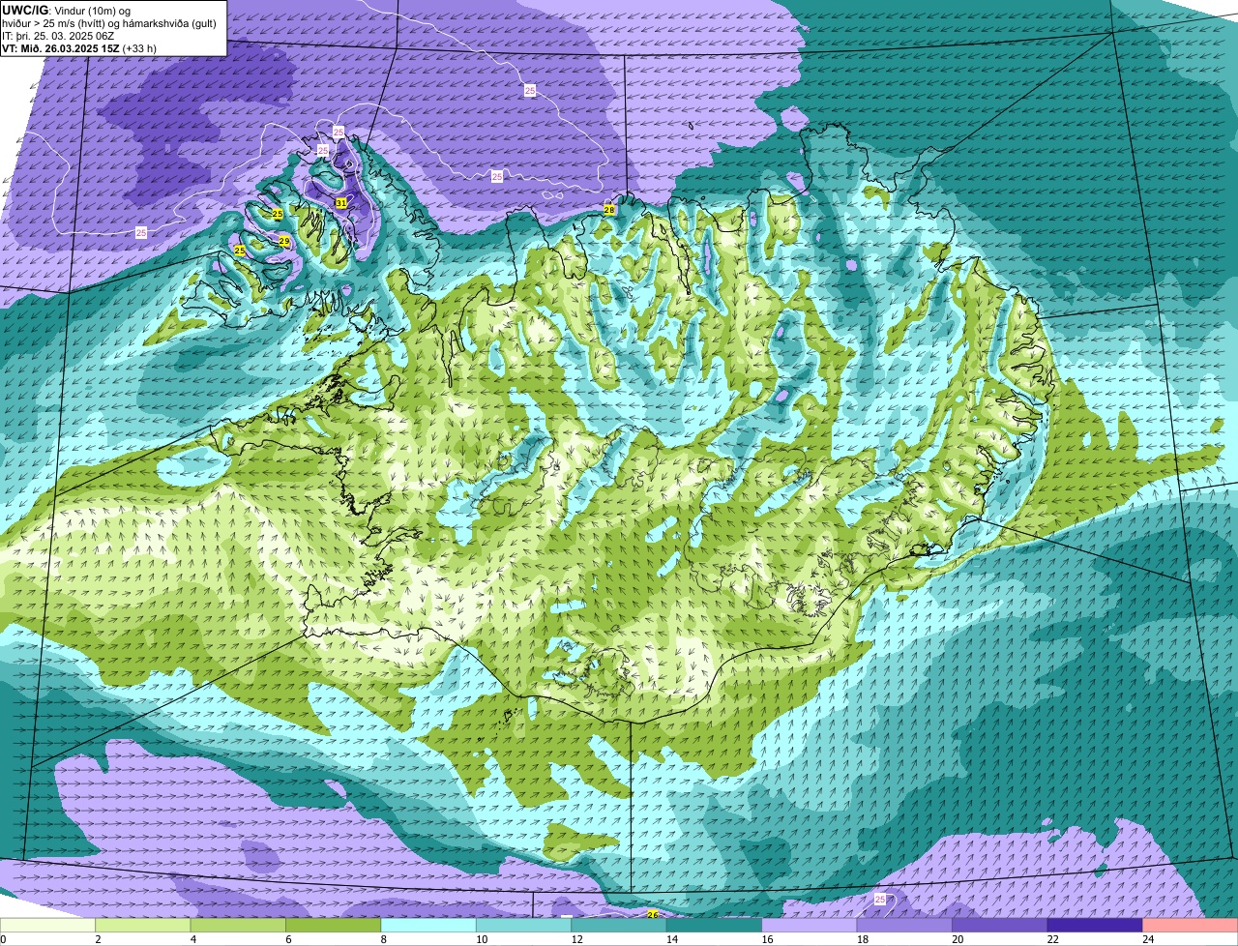This screenshot has height=946, width=1238.
Task: Click the legend tick label '24'
Action: click(x=1147, y=938)
